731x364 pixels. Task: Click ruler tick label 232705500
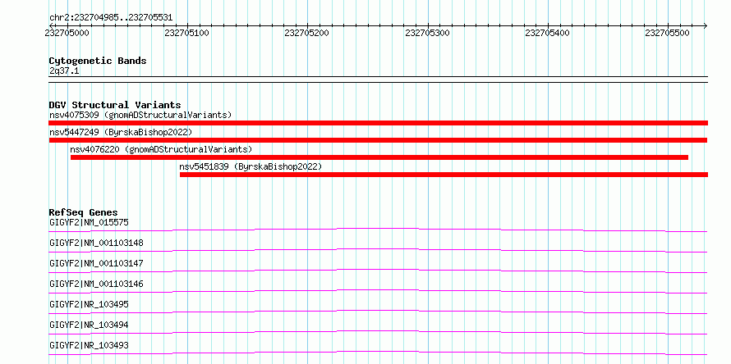click(668, 33)
